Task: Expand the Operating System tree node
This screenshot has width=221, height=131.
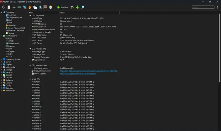Action: coord(2,59)
